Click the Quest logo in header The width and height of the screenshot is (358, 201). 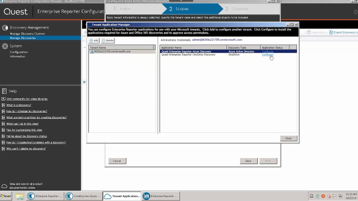point(16,12)
